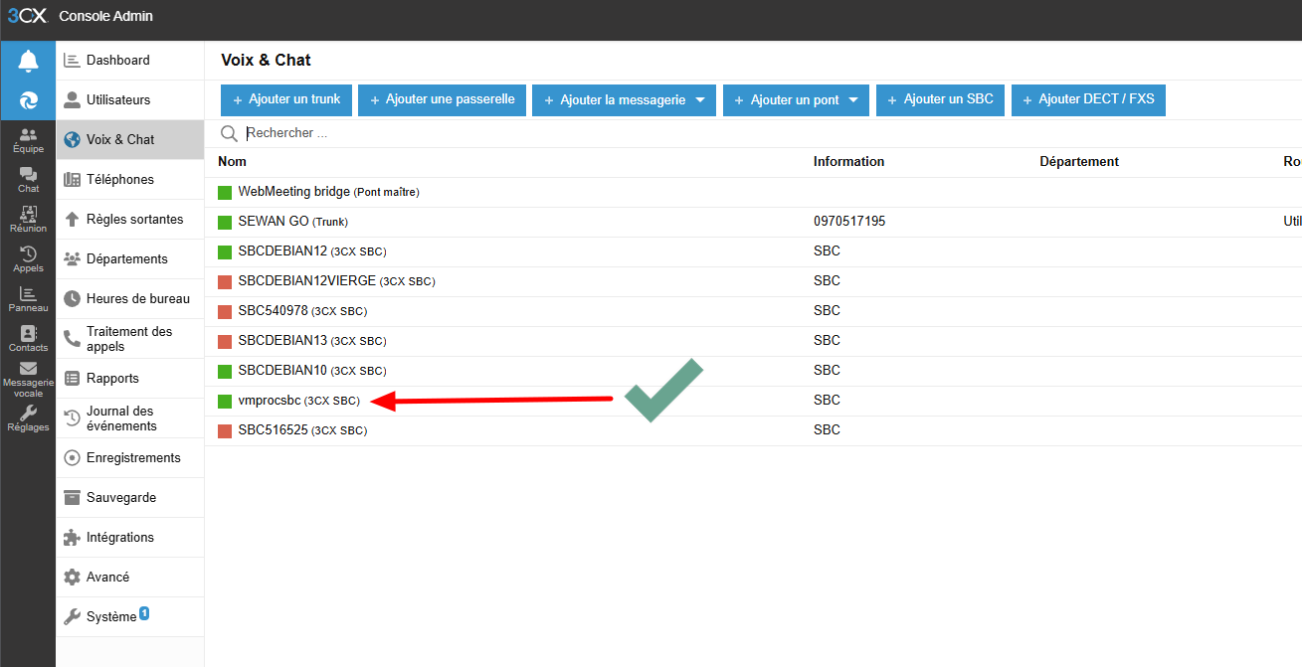Open Enregistrements menu item

(x=130, y=458)
